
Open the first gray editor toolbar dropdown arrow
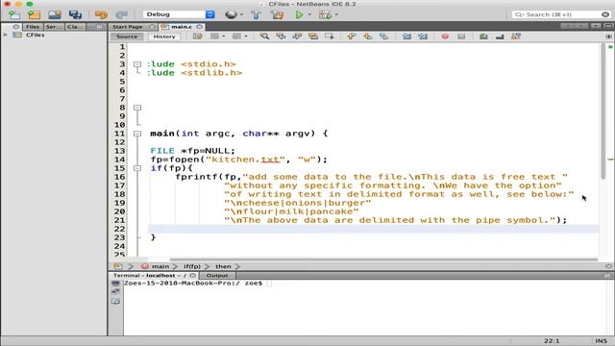click(224, 37)
